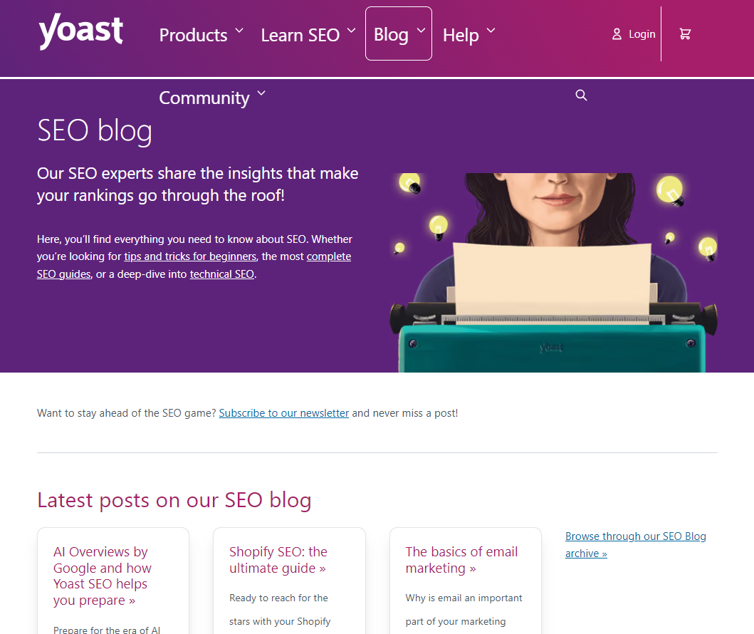View the shopping cart

point(685,33)
